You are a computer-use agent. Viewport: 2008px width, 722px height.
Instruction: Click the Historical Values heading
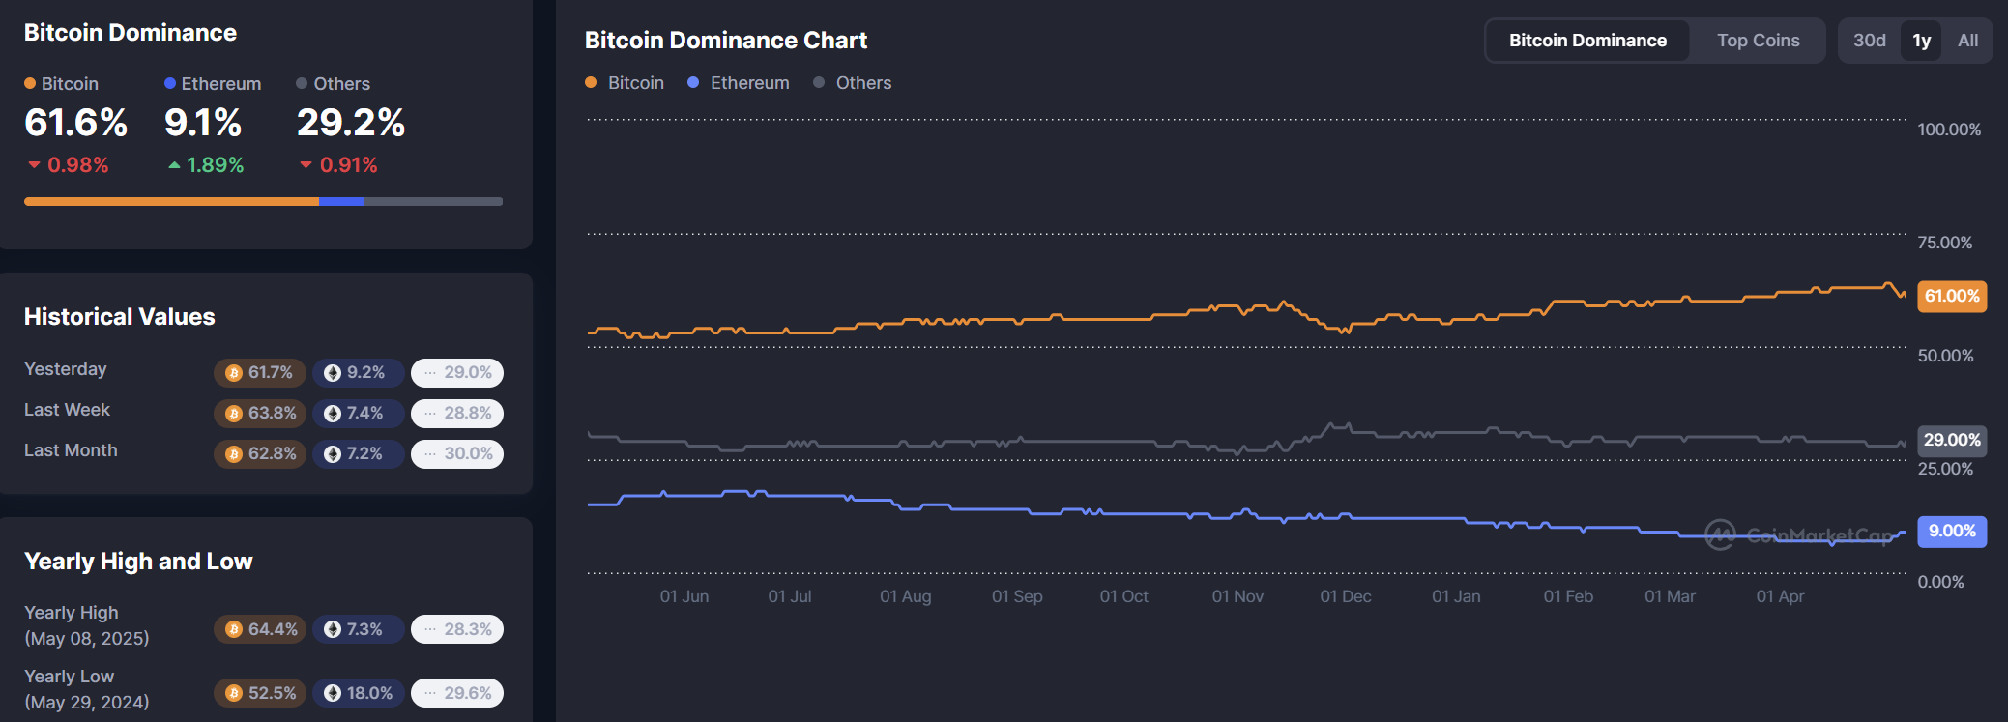click(x=120, y=317)
